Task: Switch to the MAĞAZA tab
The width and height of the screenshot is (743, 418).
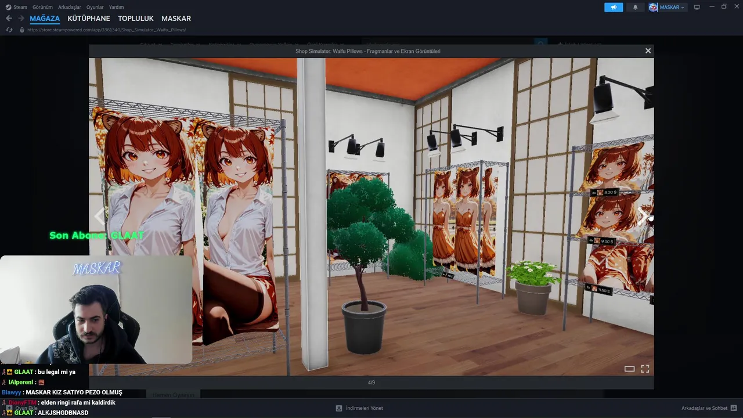Action: [45, 19]
